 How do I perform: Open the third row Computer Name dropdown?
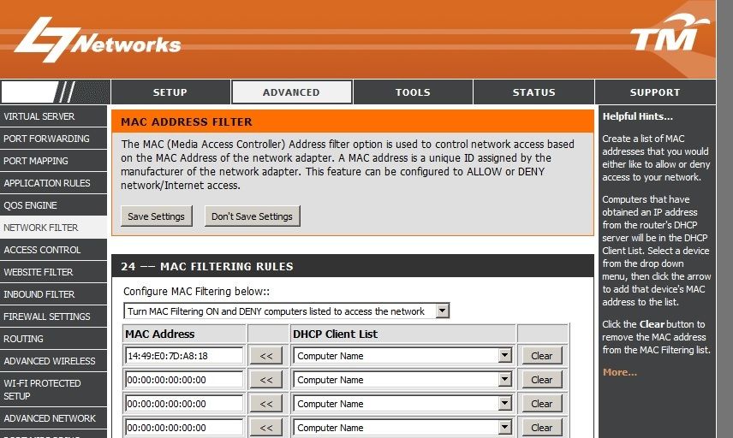402,404
